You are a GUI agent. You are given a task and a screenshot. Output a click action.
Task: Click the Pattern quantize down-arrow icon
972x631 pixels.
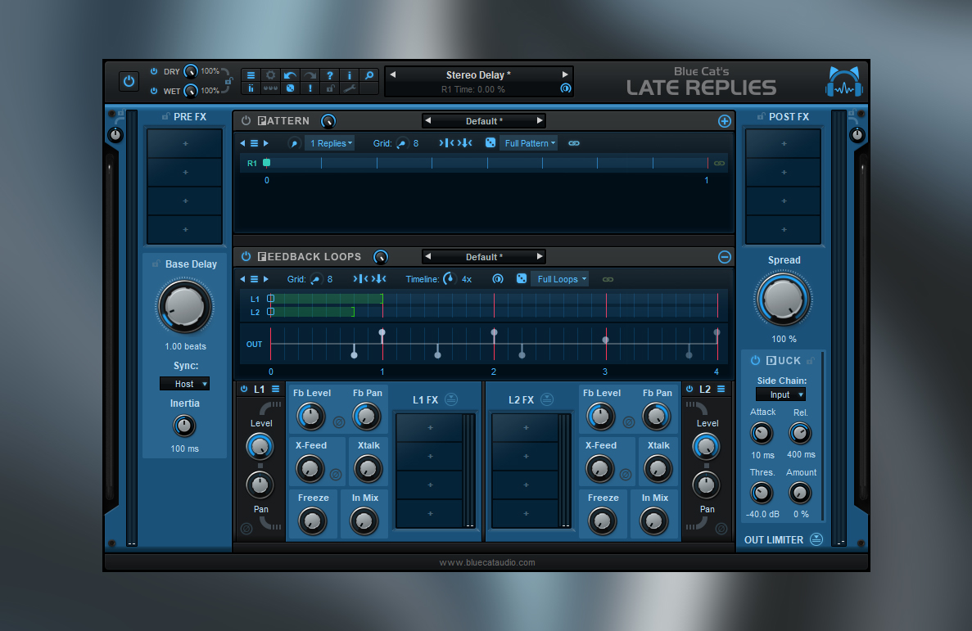[465, 143]
